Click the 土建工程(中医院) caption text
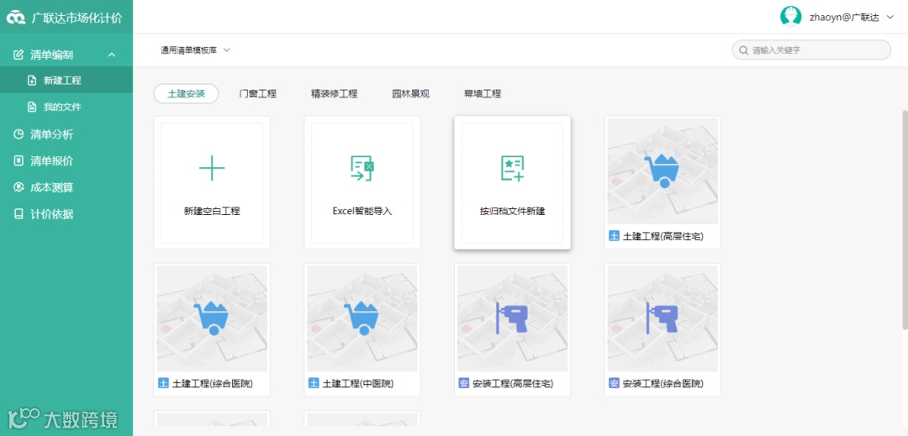 (358, 383)
